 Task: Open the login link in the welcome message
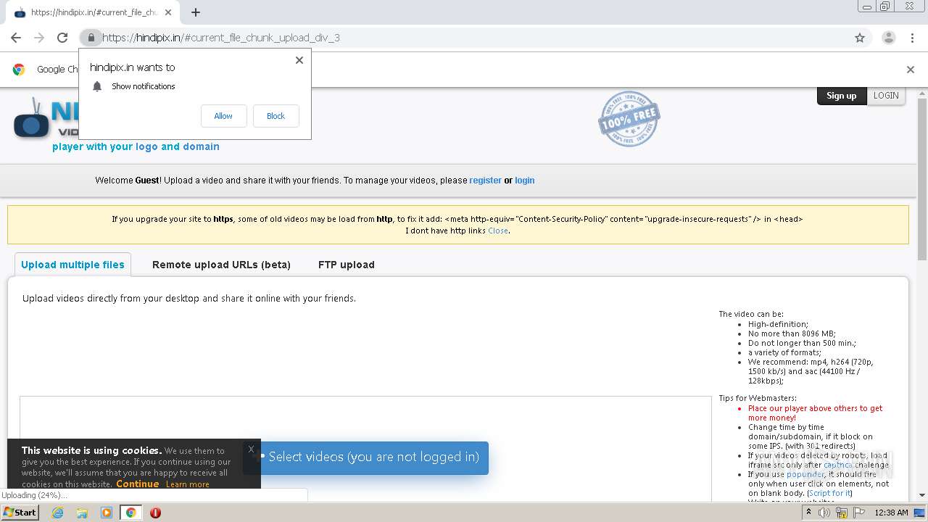525,181
